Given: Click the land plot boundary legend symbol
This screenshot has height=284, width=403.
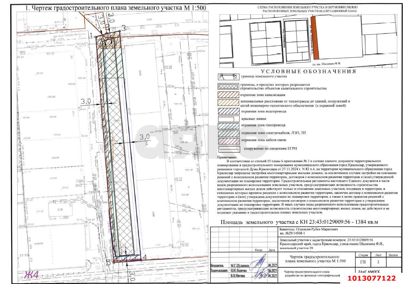Looking at the screenshot, I should pyautogui.click(x=228, y=77).
